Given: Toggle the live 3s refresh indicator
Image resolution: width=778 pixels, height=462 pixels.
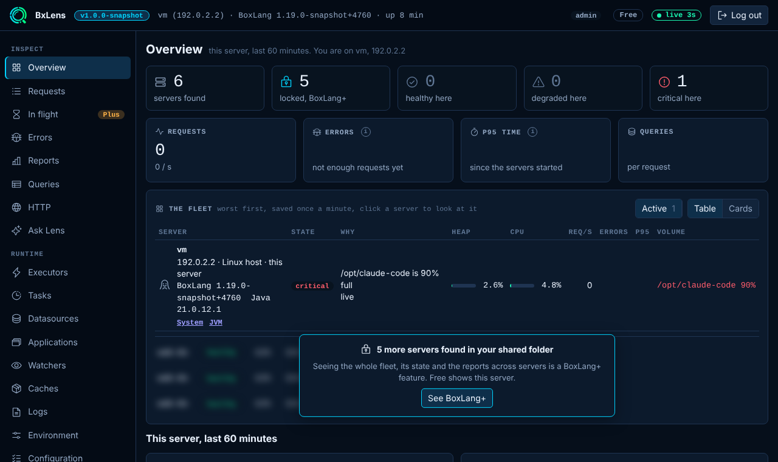Looking at the screenshot, I should tap(676, 15).
